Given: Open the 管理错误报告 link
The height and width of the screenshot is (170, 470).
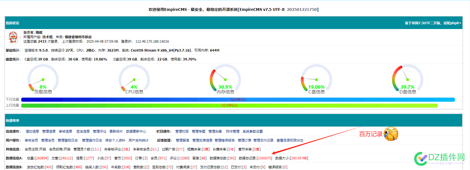Looking at the screenshot, I should (225, 140).
